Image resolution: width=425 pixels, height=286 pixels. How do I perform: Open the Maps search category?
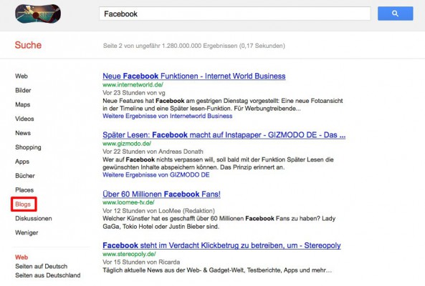(23, 104)
